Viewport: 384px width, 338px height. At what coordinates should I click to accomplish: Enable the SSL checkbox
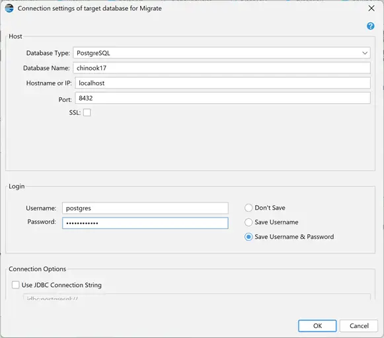87,112
